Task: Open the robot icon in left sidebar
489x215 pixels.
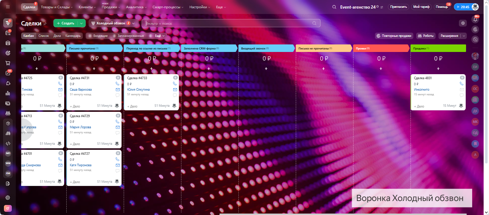Action: (8, 113)
